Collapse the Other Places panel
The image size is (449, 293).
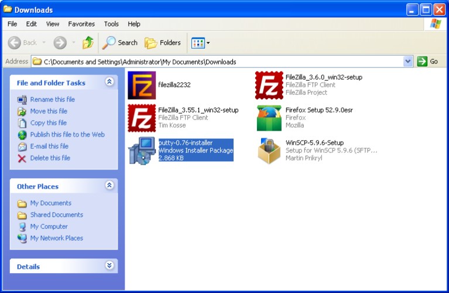109,186
